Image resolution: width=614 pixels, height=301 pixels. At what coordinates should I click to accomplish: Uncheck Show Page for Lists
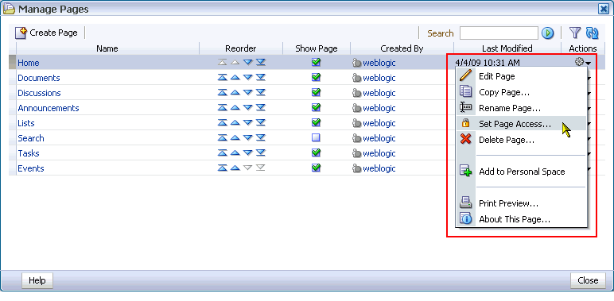click(316, 122)
